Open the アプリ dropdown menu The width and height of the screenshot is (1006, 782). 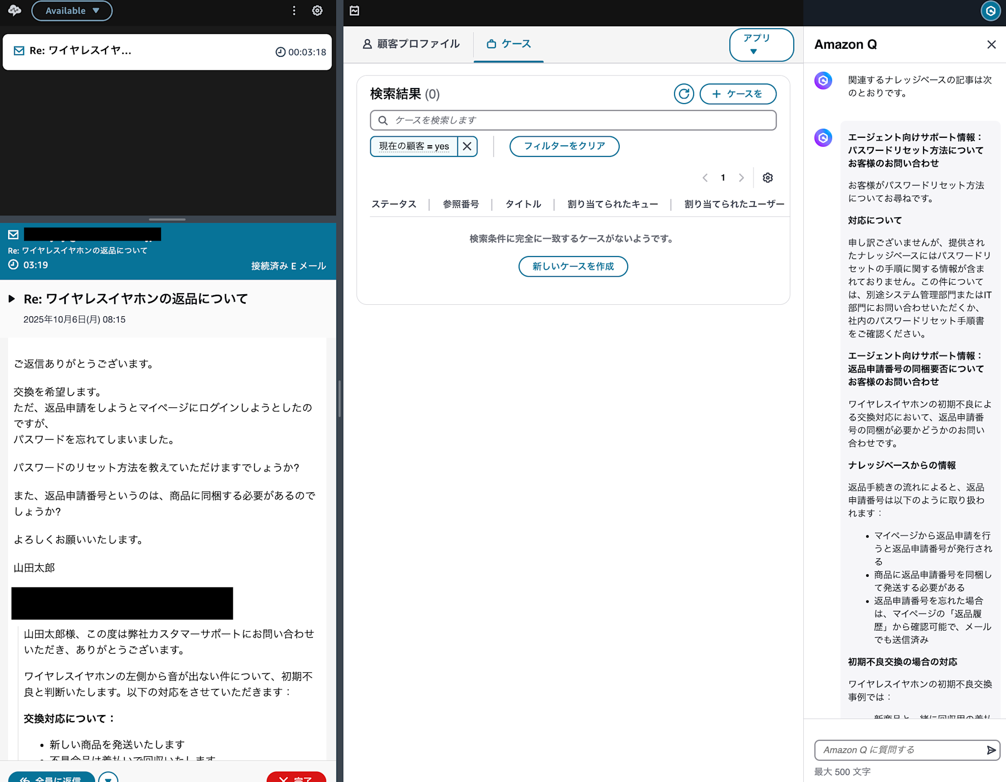(761, 45)
